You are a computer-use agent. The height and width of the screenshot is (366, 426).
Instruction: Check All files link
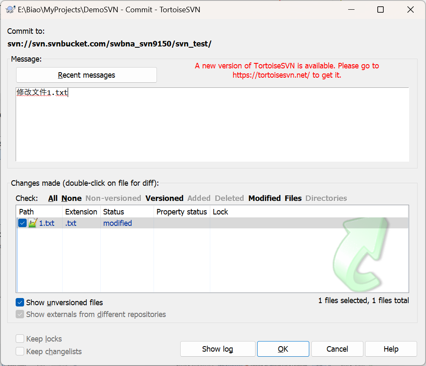(x=53, y=198)
